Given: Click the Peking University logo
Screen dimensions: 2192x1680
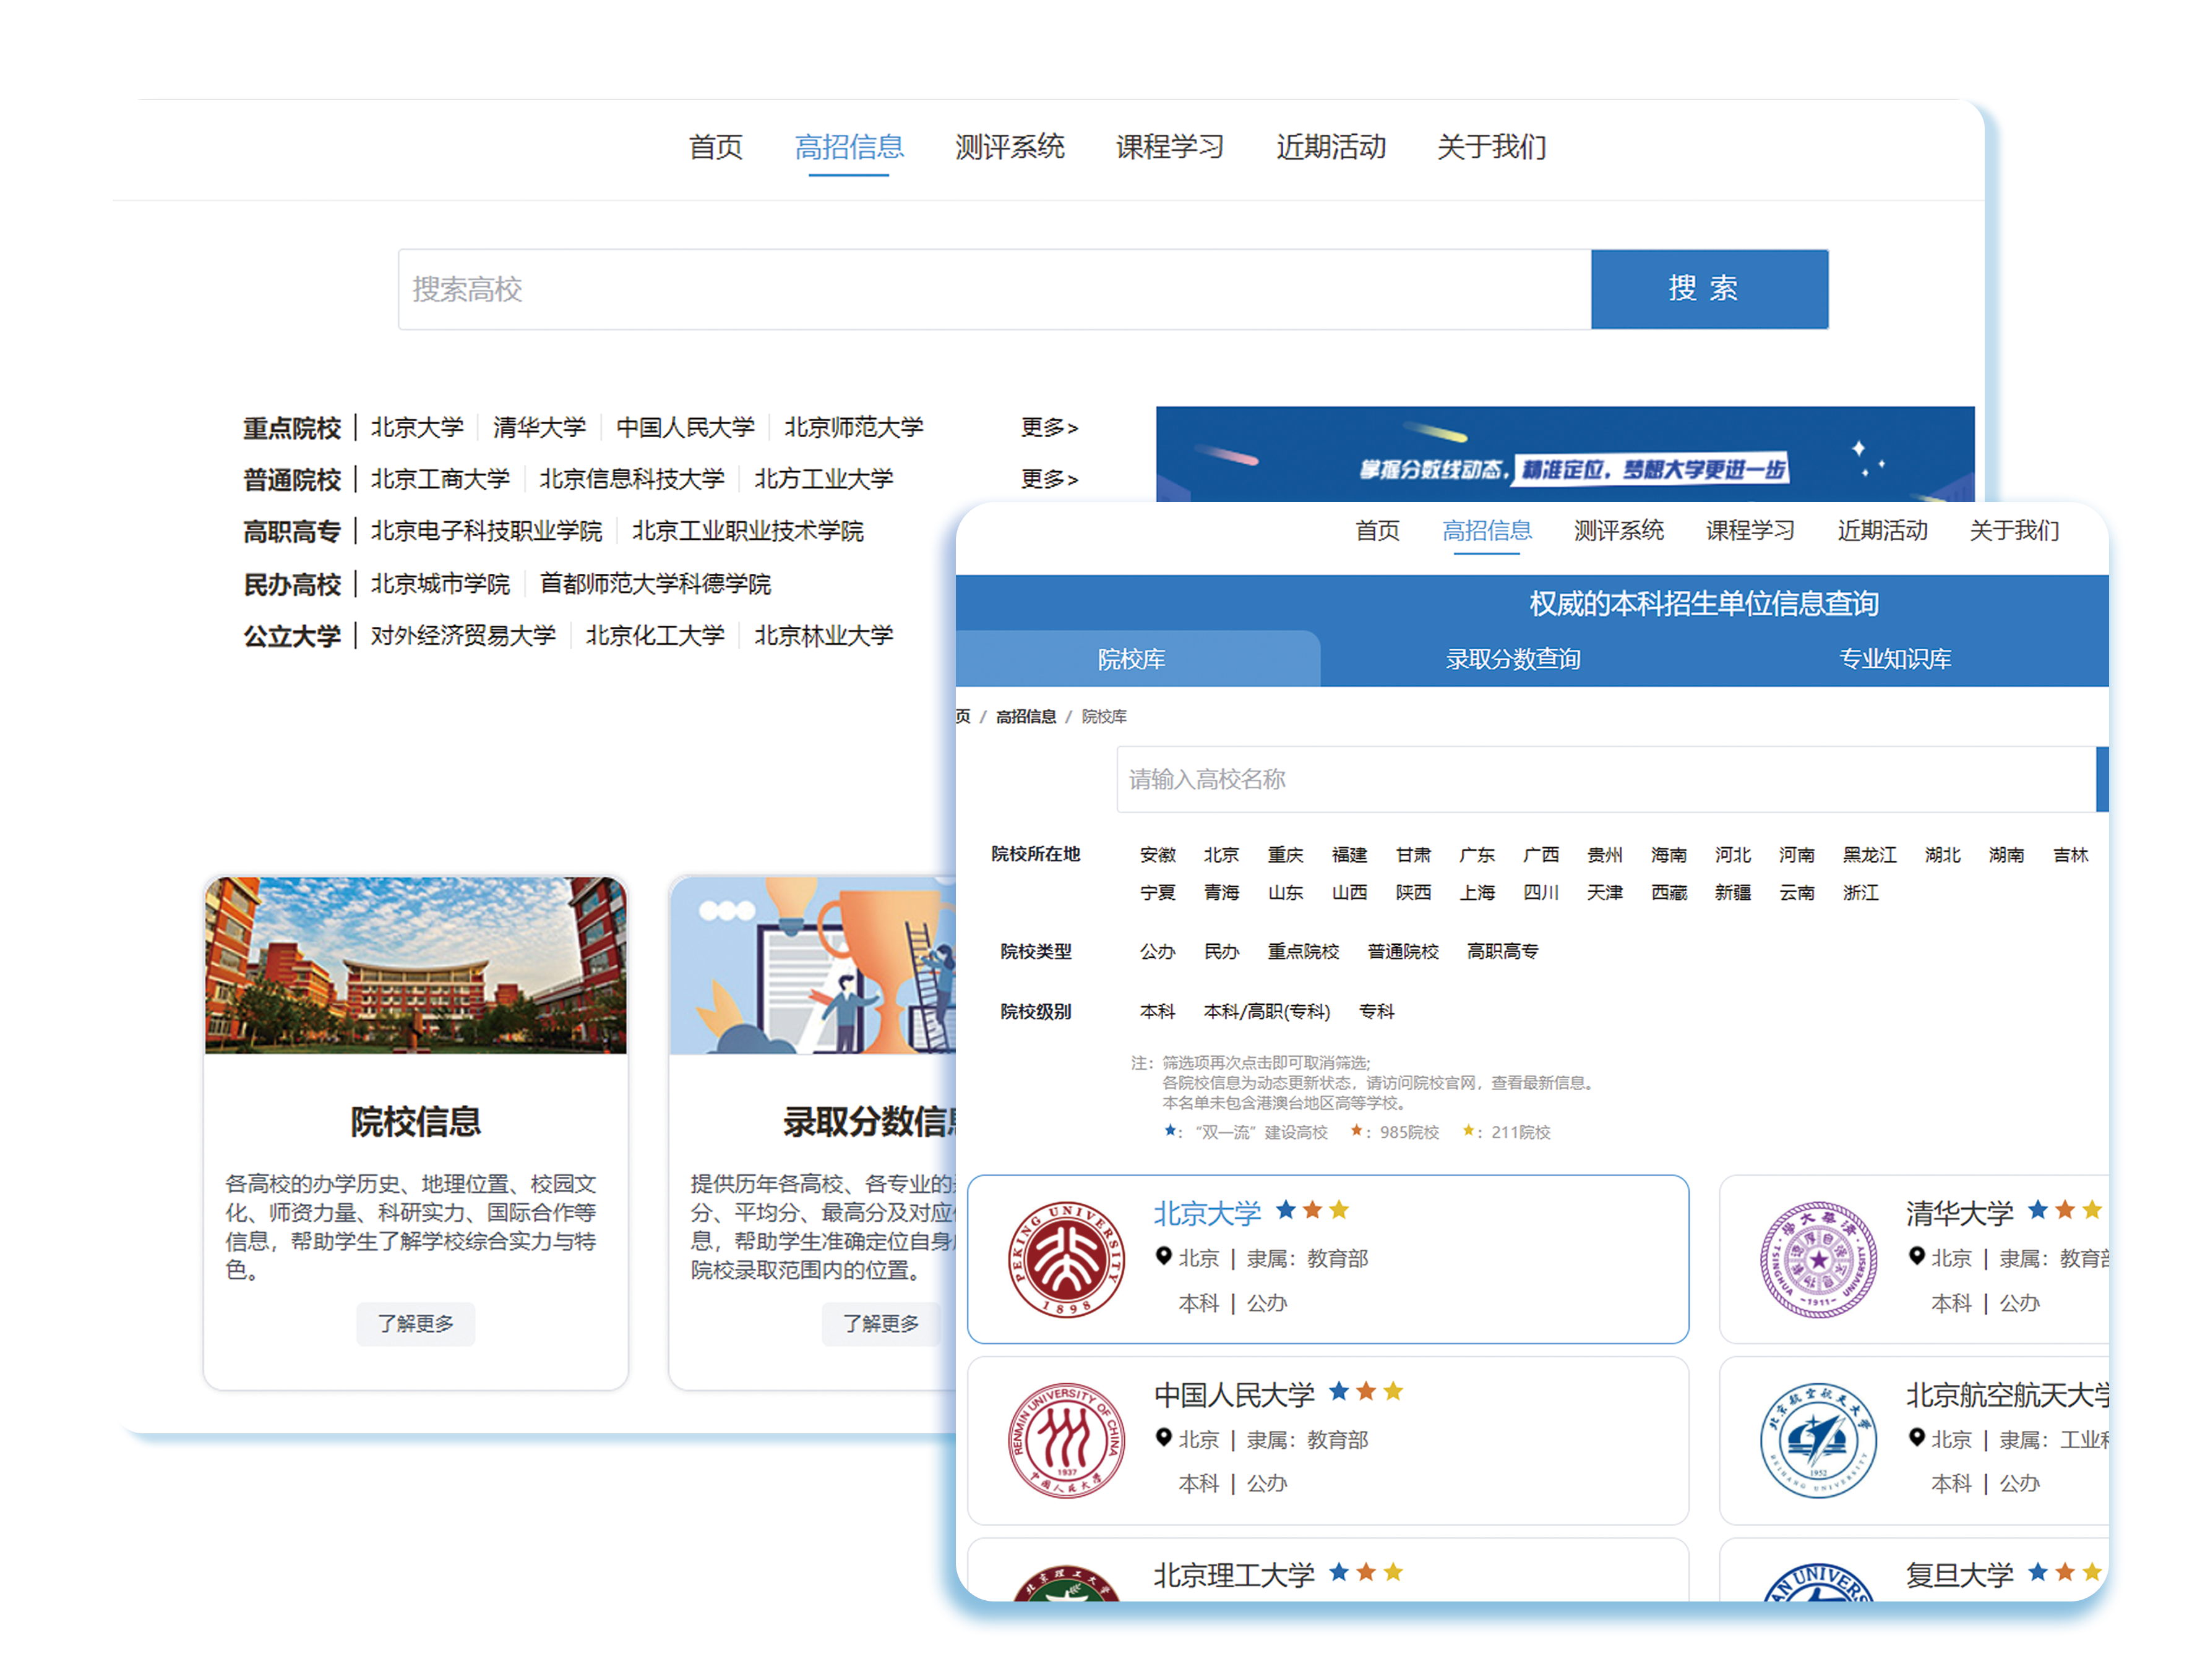Looking at the screenshot, I should pos(1065,1259).
